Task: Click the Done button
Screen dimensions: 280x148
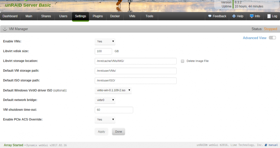Action: (118, 132)
